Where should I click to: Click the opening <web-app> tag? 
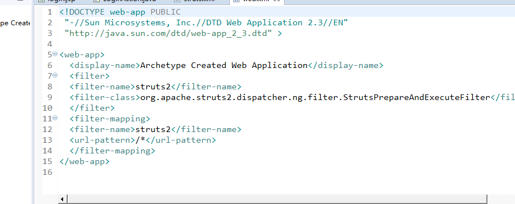[x=82, y=55]
